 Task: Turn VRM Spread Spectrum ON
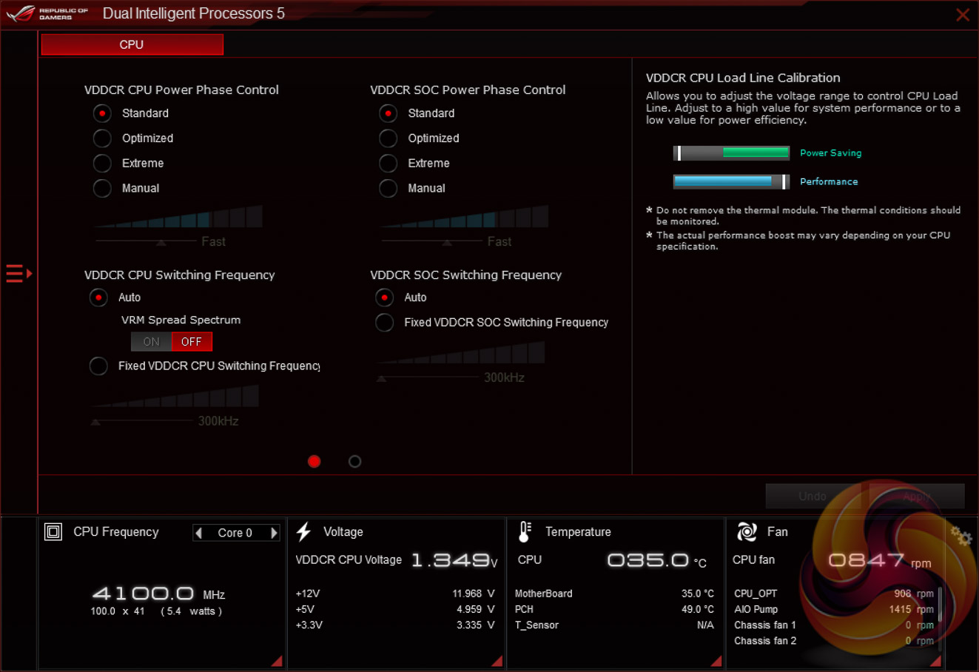(152, 342)
